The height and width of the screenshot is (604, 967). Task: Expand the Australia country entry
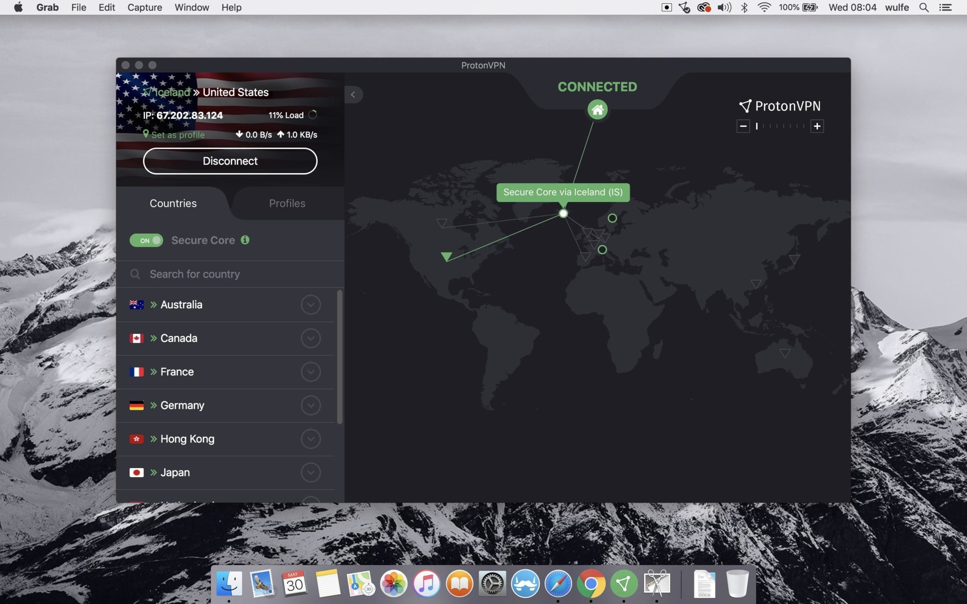pyautogui.click(x=311, y=304)
